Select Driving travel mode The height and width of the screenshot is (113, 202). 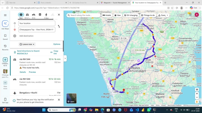pos(27,16)
